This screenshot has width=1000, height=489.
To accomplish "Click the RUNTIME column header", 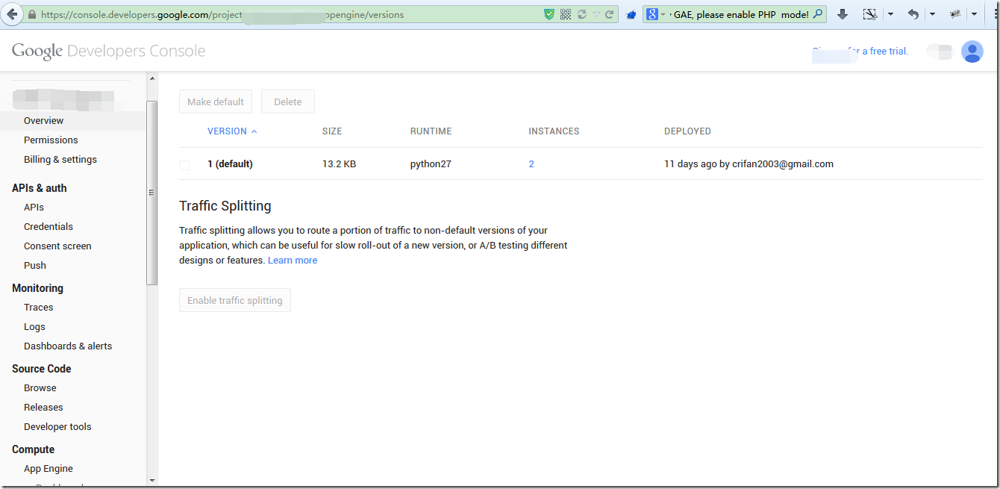I will pos(431,131).
